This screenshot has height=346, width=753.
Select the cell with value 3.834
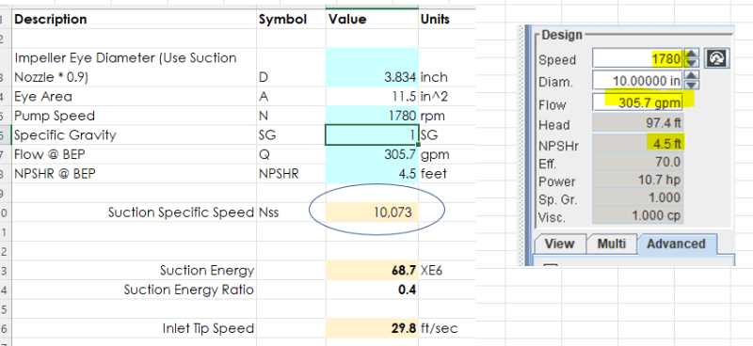pos(372,67)
